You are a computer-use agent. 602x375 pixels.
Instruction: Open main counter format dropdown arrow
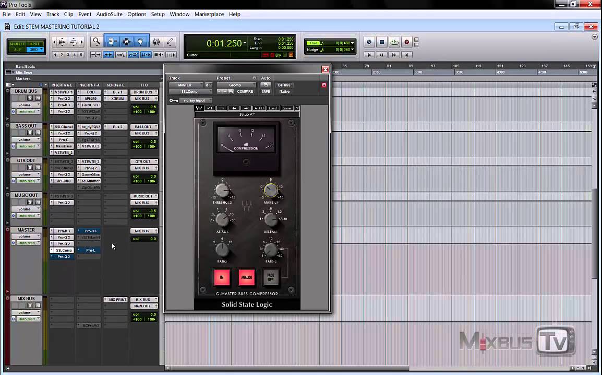(x=245, y=43)
